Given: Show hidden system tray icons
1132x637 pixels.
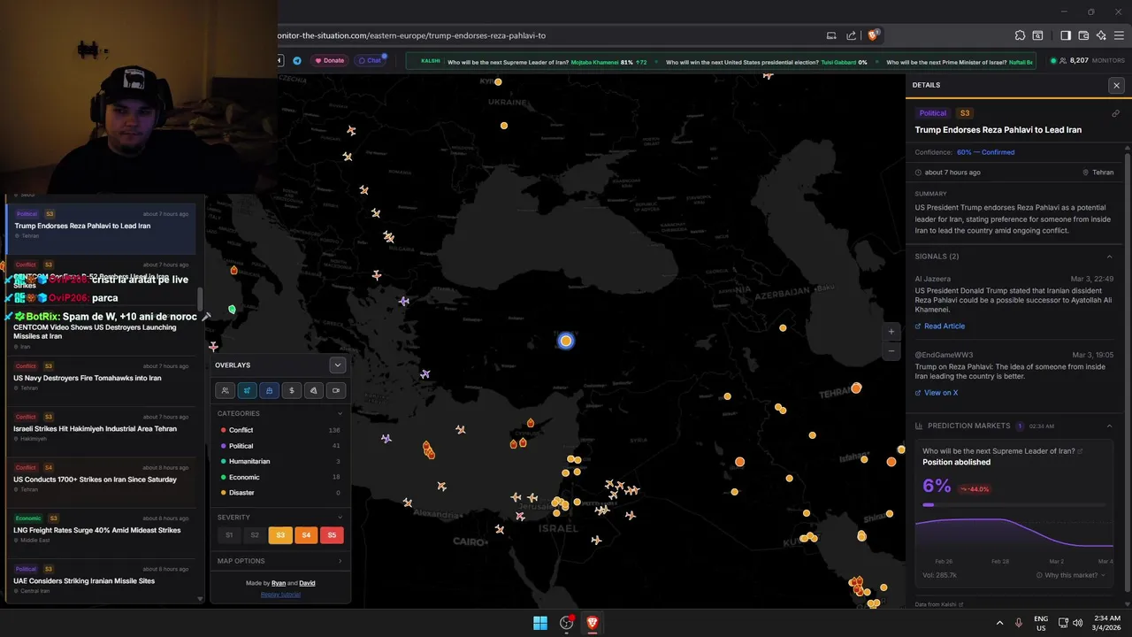Looking at the screenshot, I should pos(999,623).
